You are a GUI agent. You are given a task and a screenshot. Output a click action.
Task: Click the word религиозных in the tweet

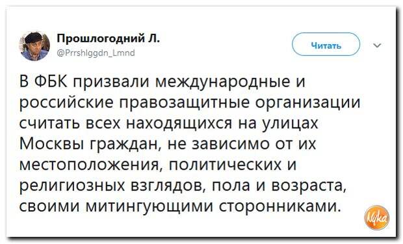tap(72, 186)
